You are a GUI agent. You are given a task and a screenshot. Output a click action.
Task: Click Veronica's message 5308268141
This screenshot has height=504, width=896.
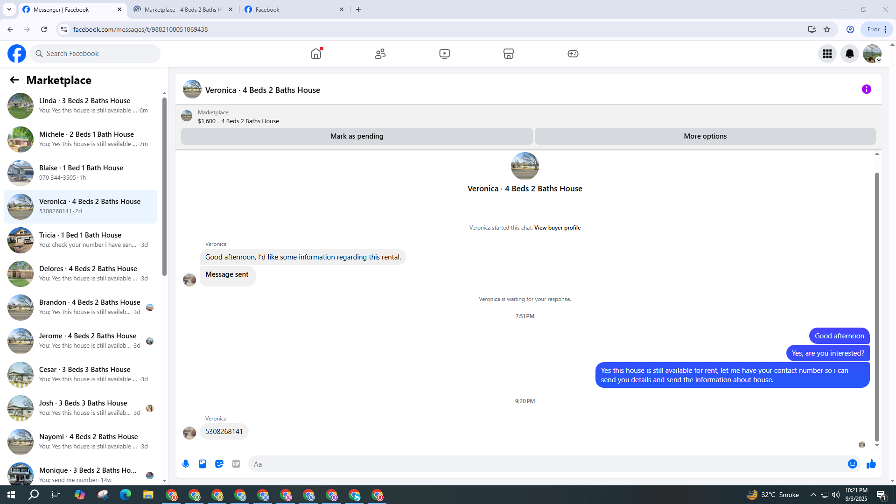click(x=224, y=432)
